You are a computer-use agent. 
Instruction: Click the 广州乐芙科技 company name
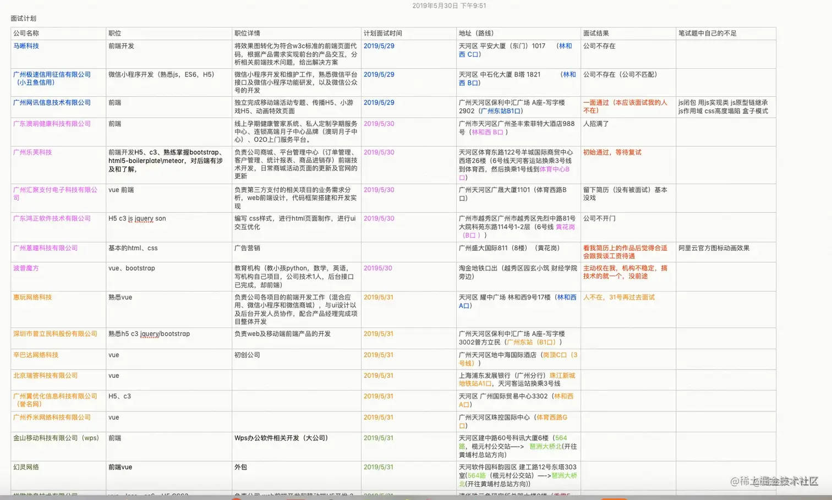tap(32, 152)
